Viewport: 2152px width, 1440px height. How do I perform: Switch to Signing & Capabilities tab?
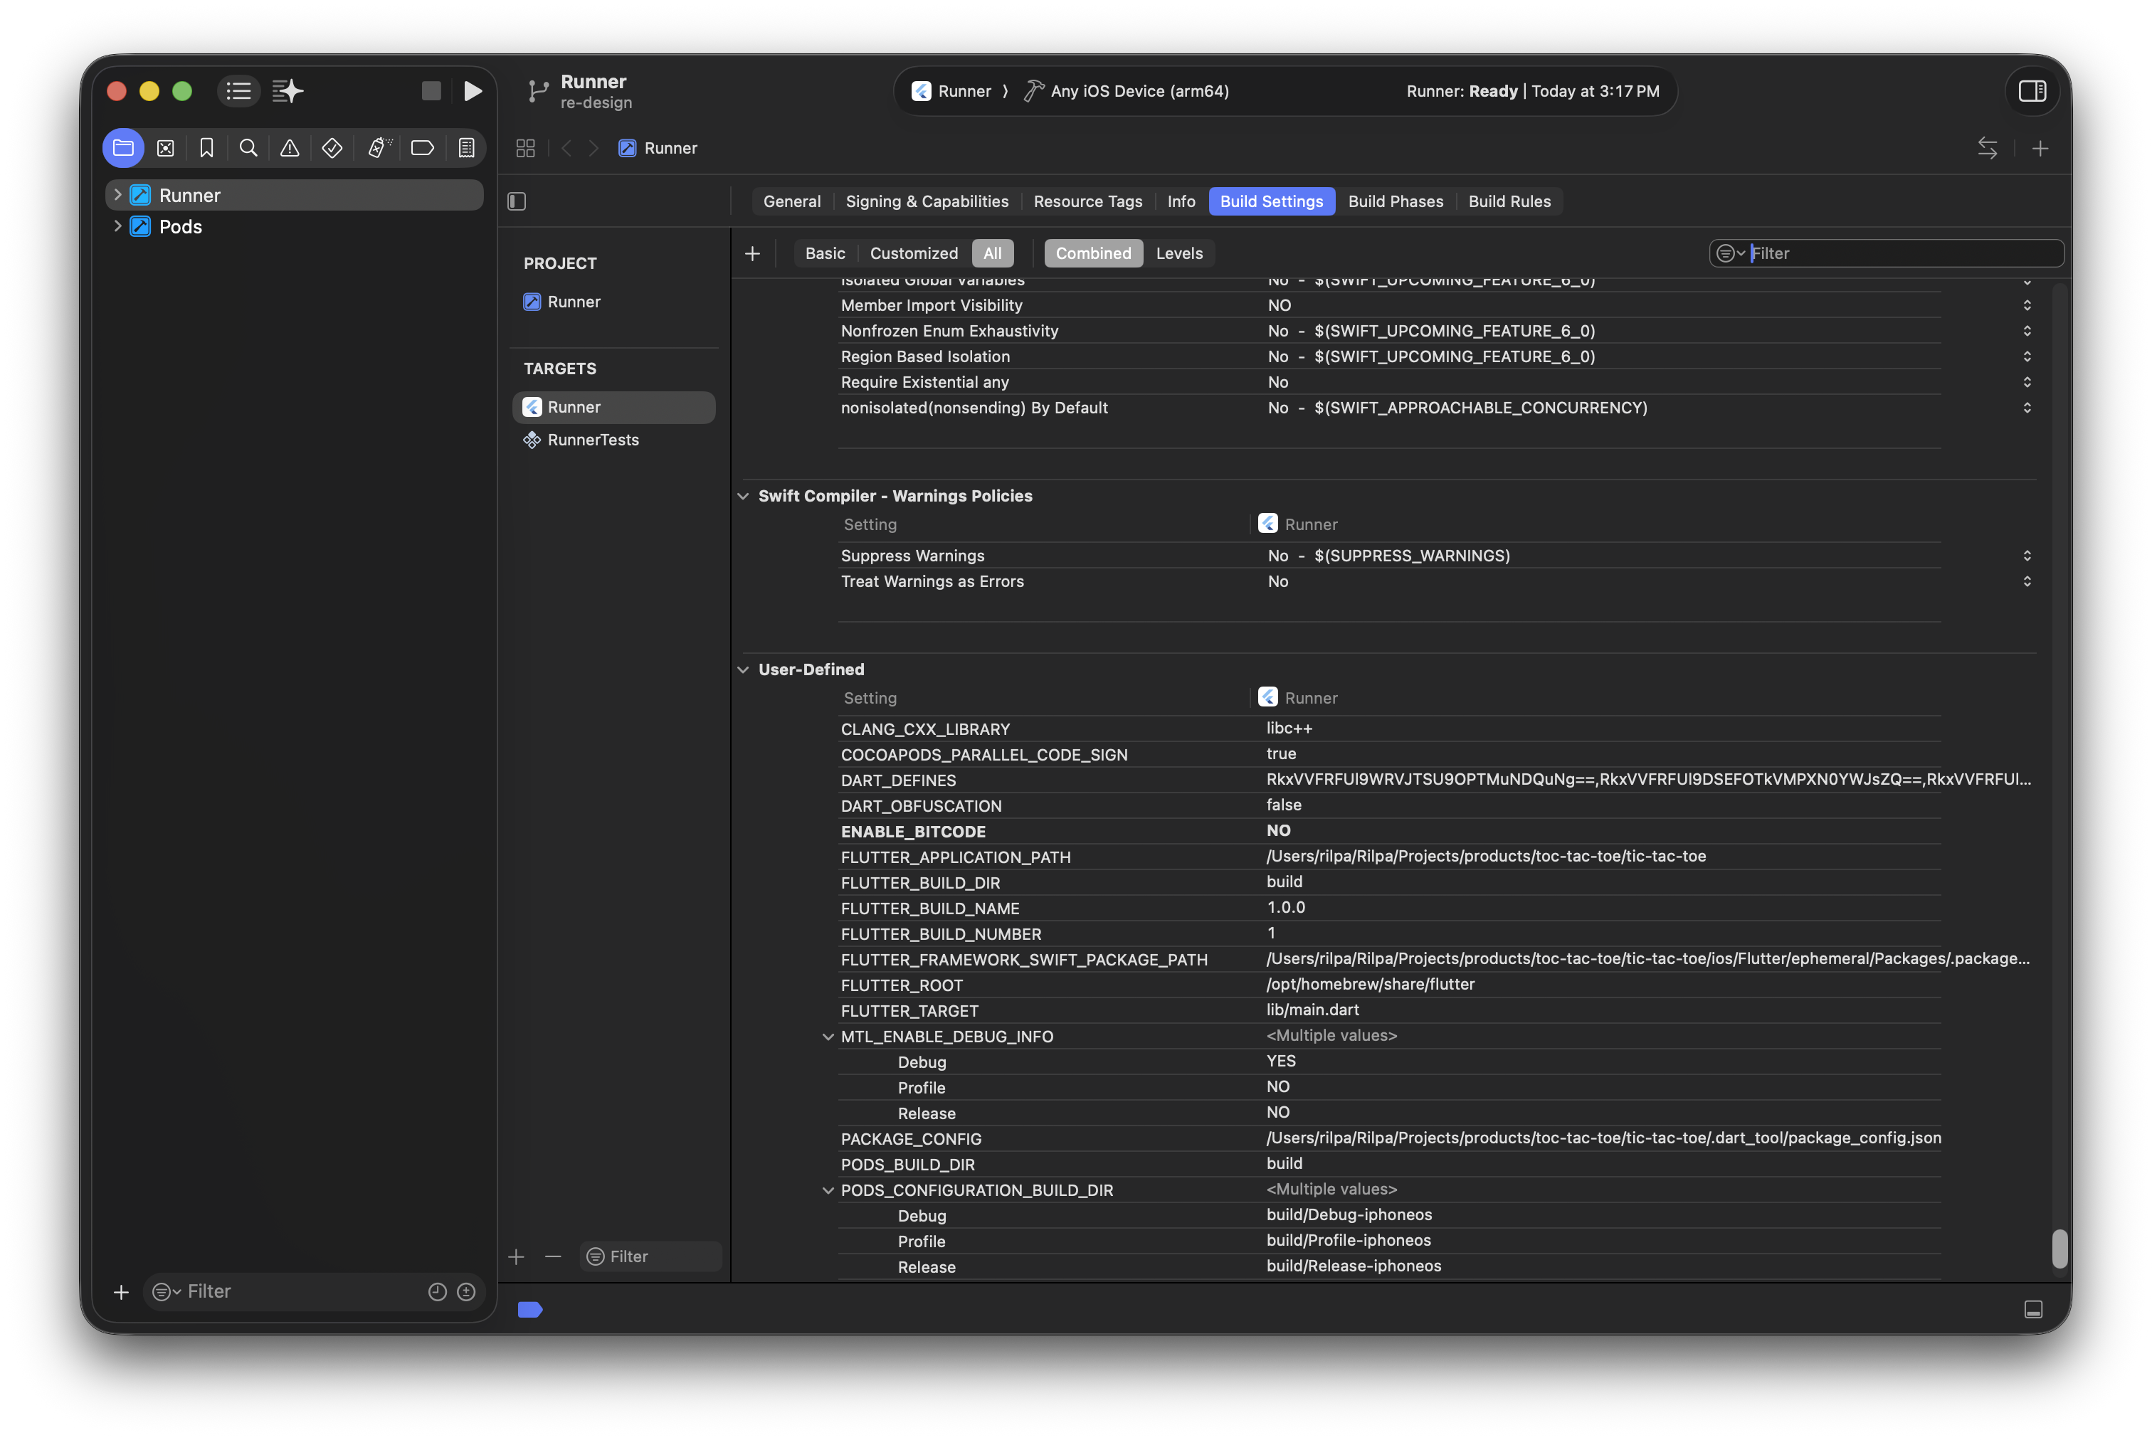tap(926, 201)
